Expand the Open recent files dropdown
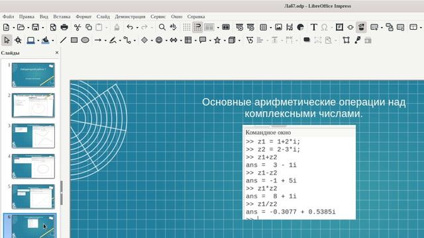The height and width of the screenshot is (238, 424). tap(28, 28)
